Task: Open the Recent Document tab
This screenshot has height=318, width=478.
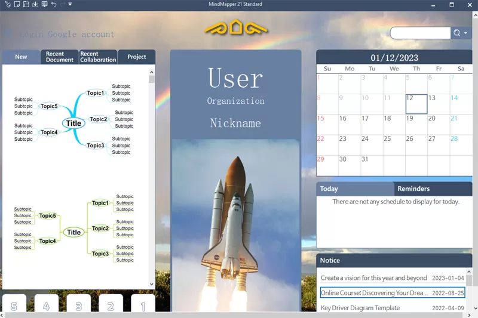Action: 59,57
